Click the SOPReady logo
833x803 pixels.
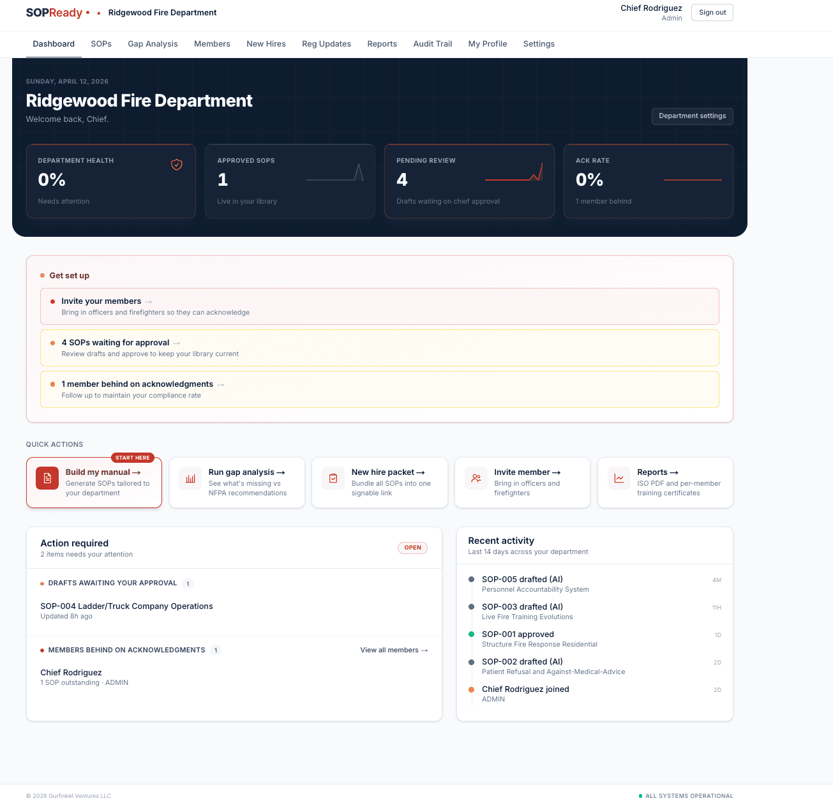point(54,12)
